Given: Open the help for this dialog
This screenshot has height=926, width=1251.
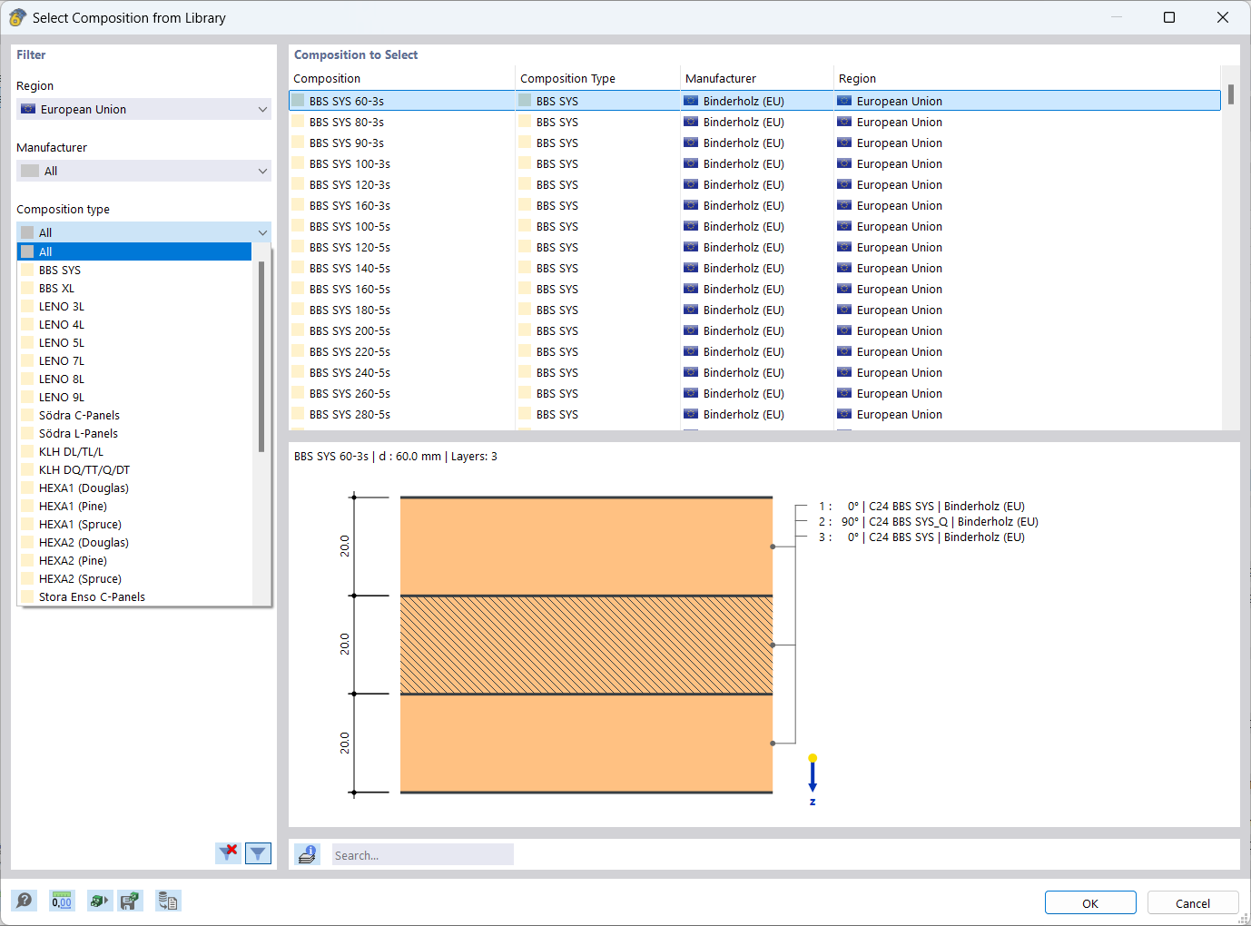Looking at the screenshot, I should 25,900.
